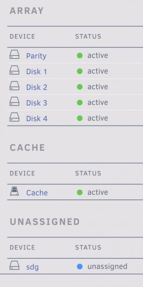
Task: Open Disk 2 details link
Action: pos(37,87)
